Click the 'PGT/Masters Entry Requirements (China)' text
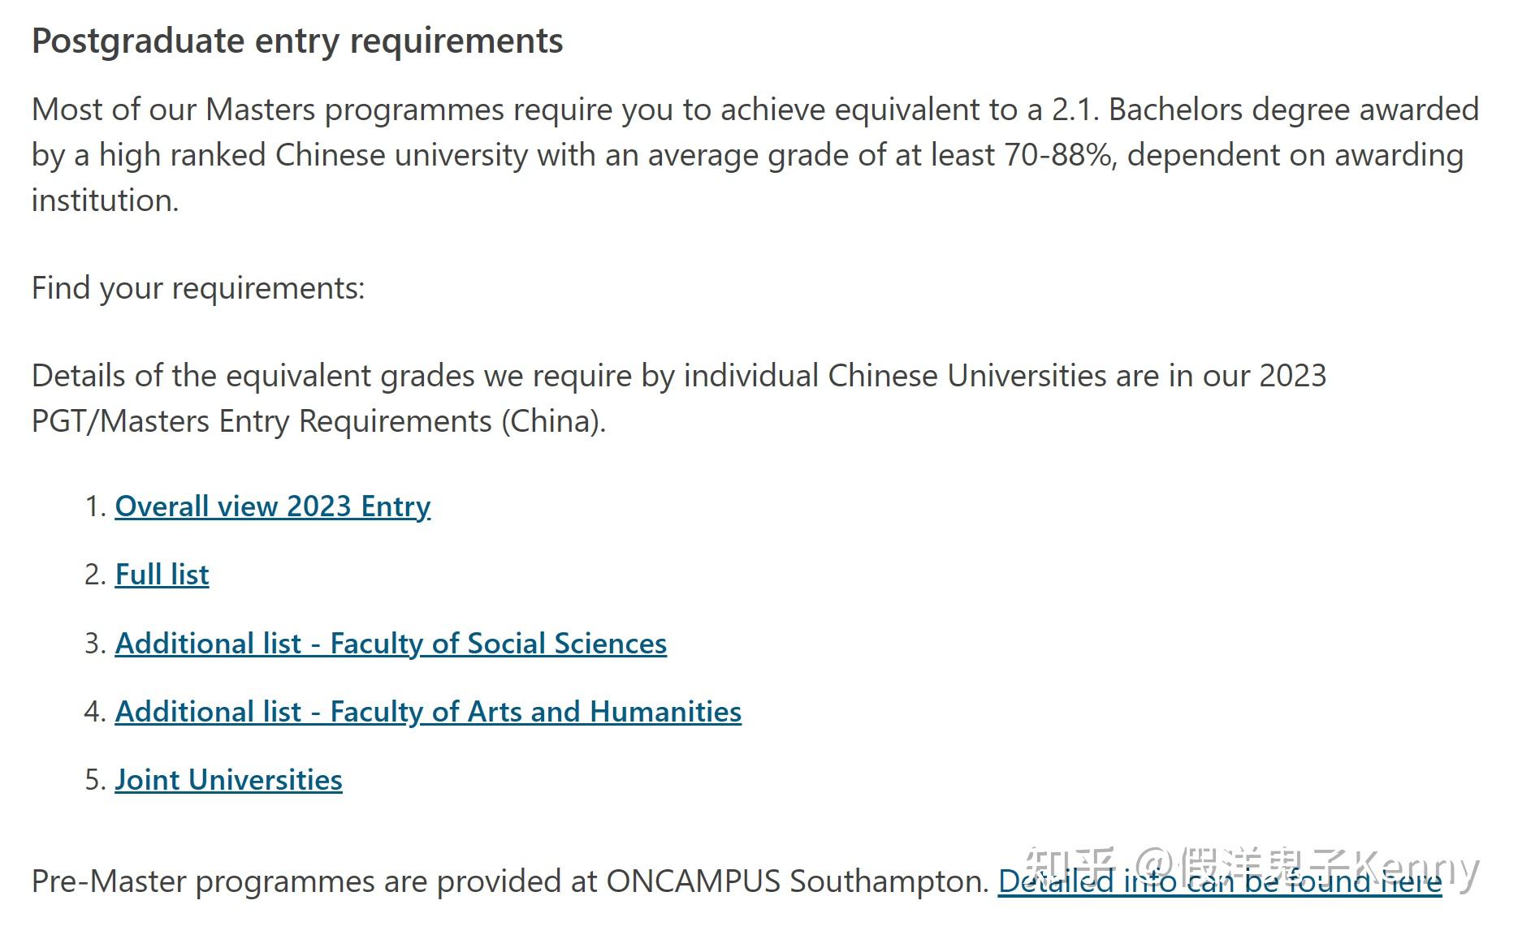The width and height of the screenshot is (1518, 935). tap(318, 421)
